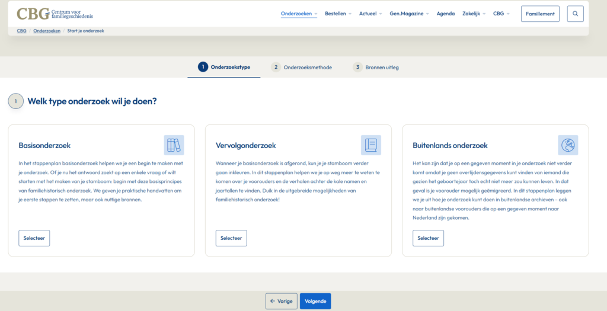Open the Gen.Magazine menu
607x311 pixels.
[409, 14]
